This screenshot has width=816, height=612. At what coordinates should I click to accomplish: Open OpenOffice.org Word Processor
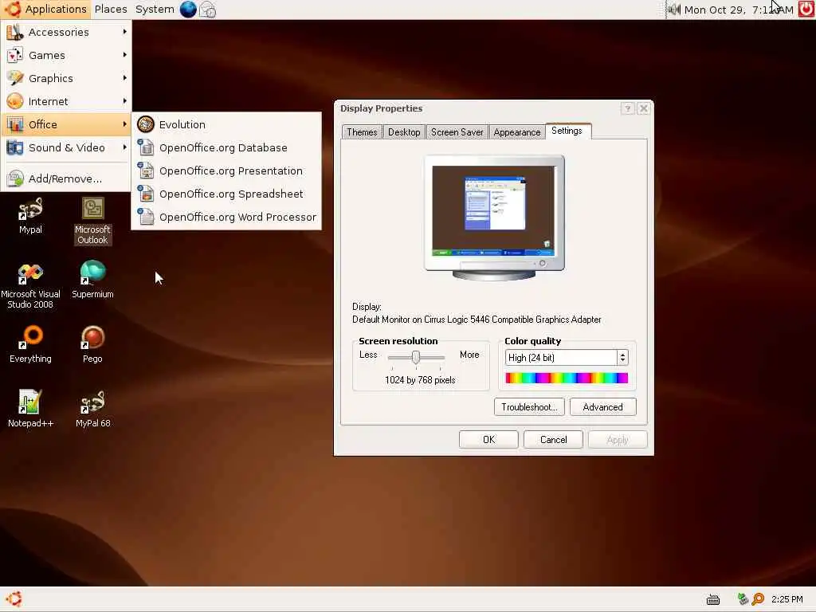226,217
